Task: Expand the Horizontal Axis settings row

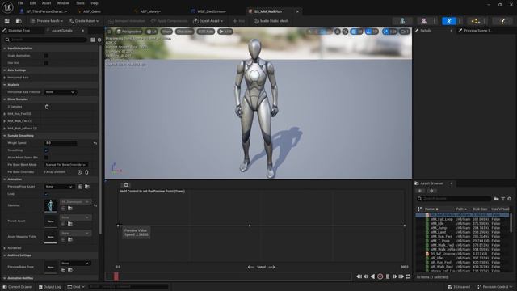Action: (x=5, y=78)
